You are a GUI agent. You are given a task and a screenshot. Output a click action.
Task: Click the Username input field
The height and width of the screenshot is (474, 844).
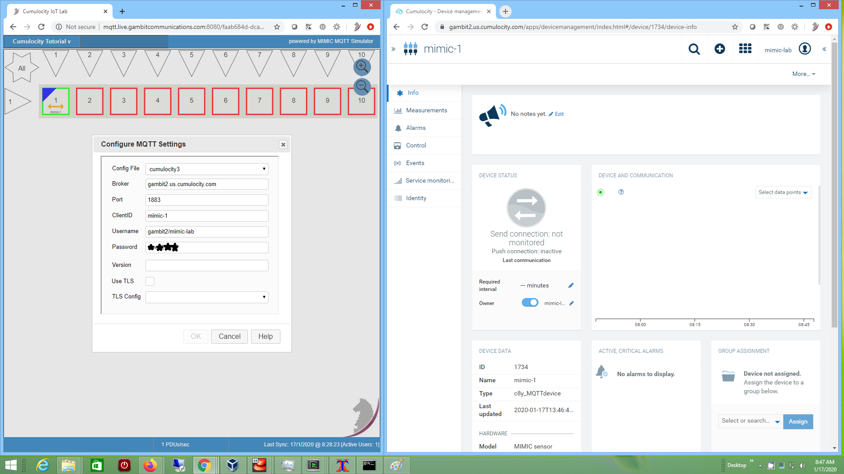click(x=207, y=232)
